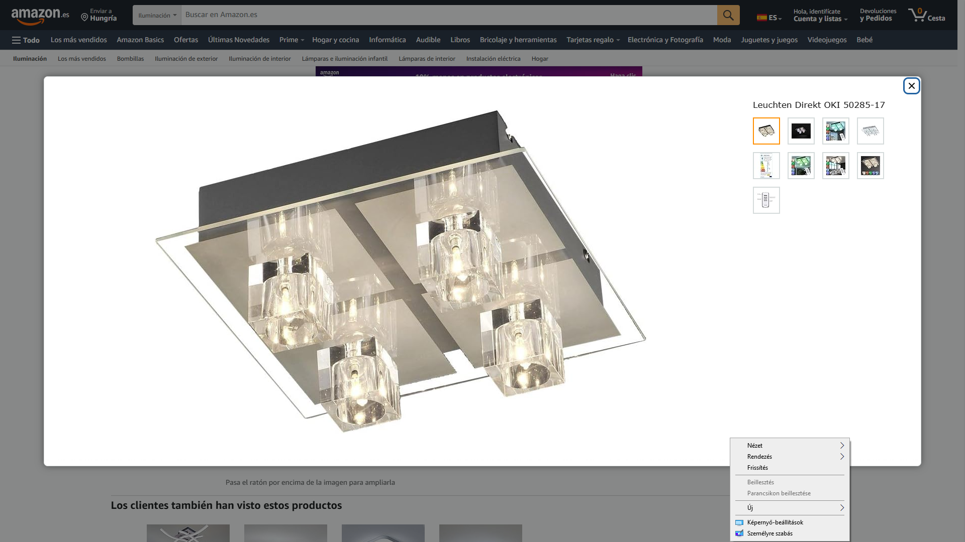The image size is (965, 542).
Task: Click the large ceiling lamp image
Action: pos(401,271)
